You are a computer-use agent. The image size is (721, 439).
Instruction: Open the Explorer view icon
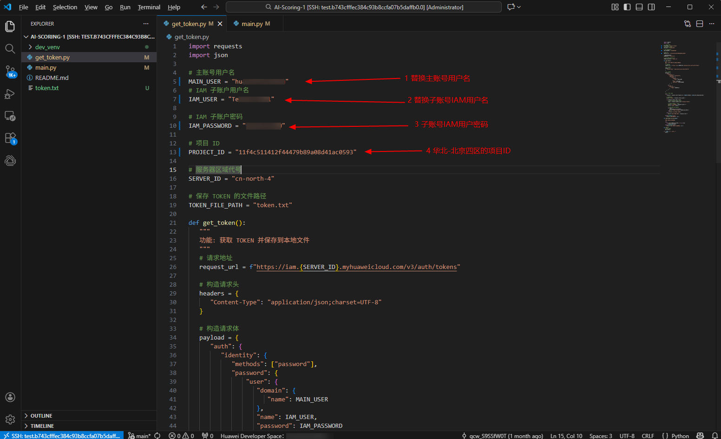coord(10,26)
